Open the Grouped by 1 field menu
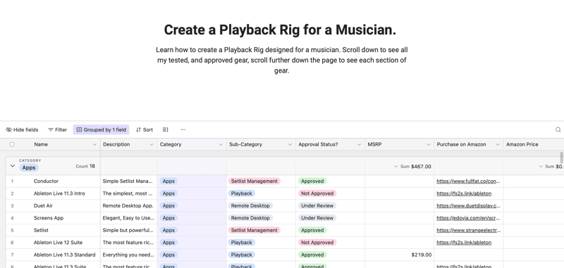Viewport: 564px width, 268px height. [x=101, y=129]
